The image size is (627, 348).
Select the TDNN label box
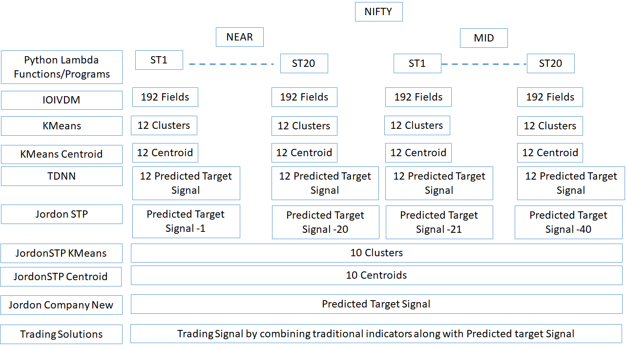pos(62,176)
